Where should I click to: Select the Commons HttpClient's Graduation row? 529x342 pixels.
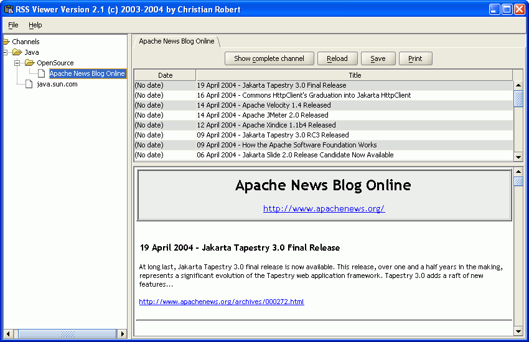(324, 95)
